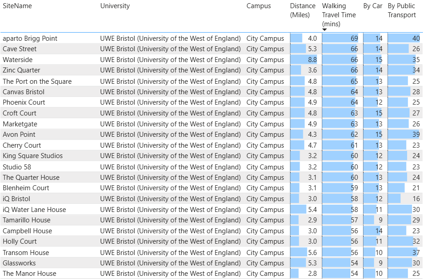427x279 pixels.
Task: Click the 69 walking time for aparto Brigg Point
Action: point(354,38)
